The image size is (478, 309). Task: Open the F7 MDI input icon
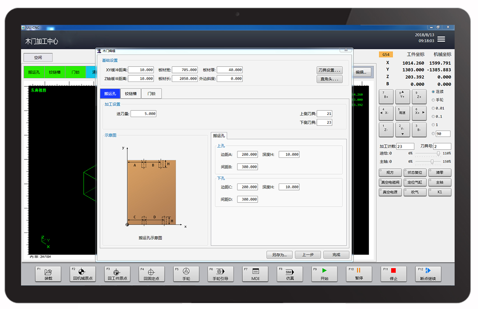point(255,272)
